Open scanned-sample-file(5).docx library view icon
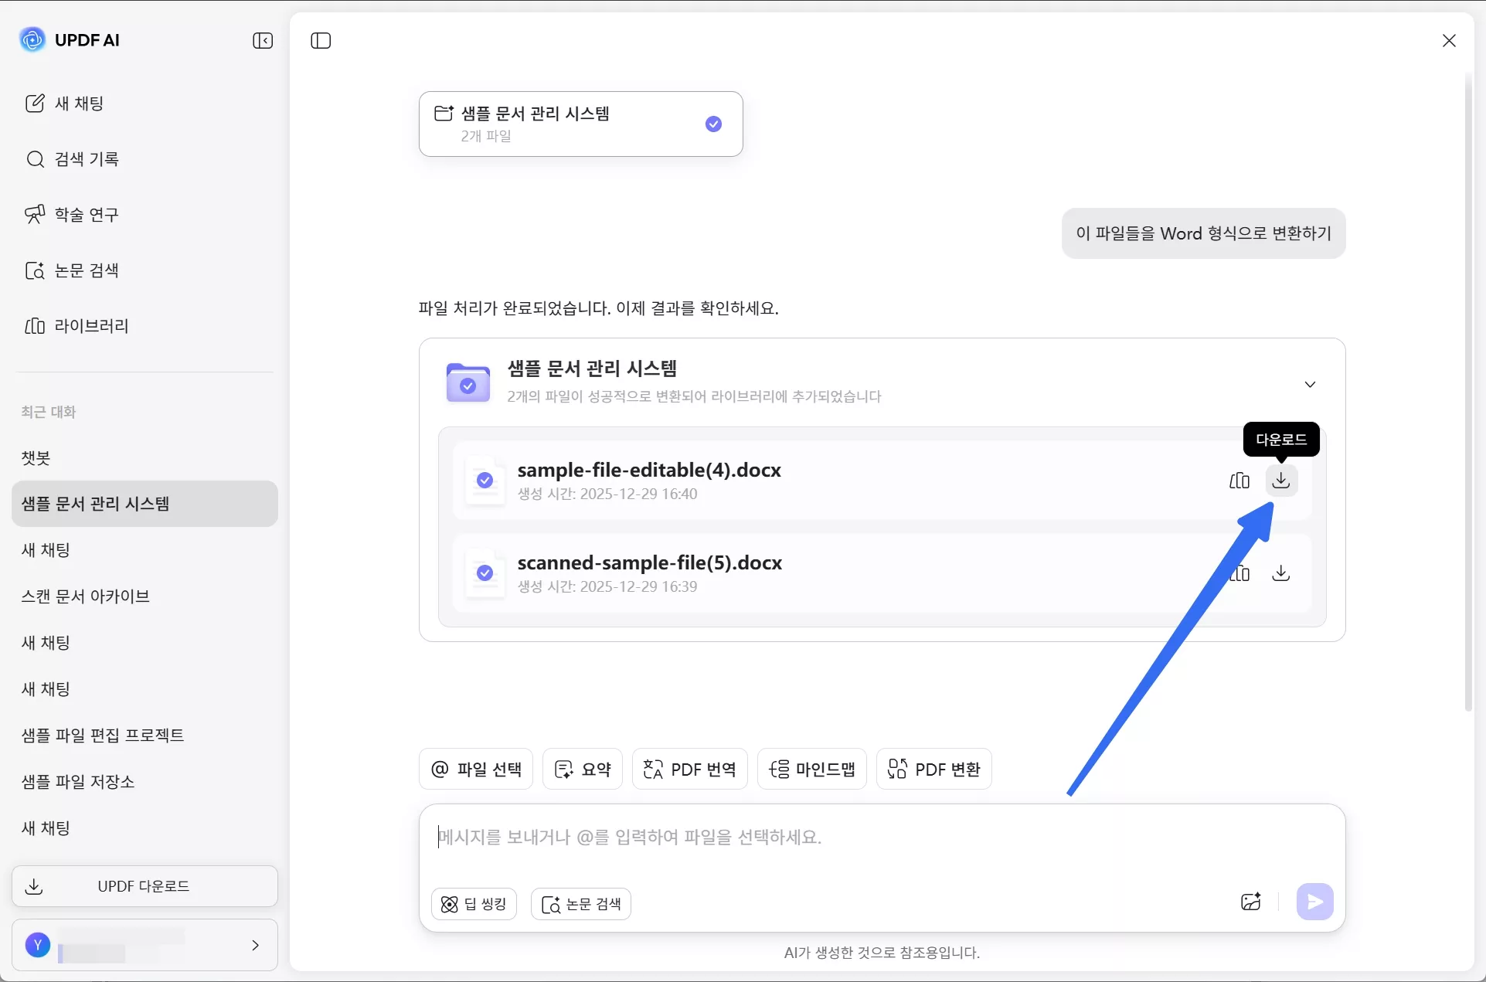 click(1239, 573)
